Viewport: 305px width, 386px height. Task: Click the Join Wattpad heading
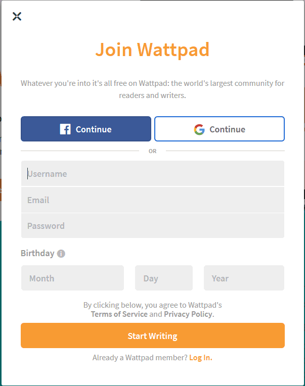coord(153,50)
